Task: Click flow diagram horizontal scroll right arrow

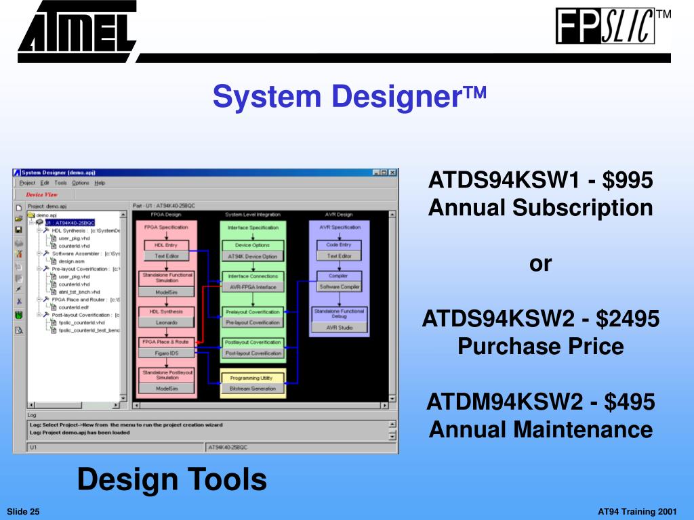Action: [x=385, y=405]
